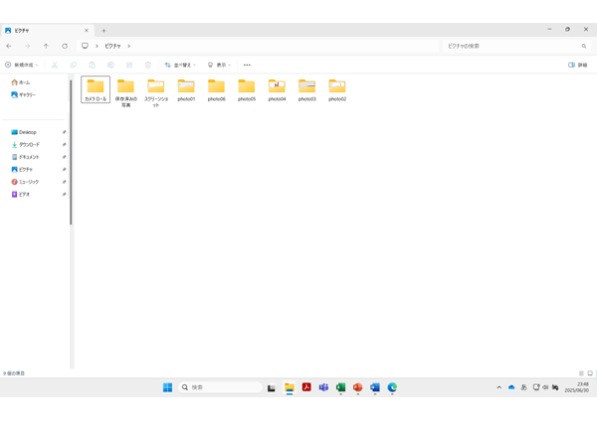Open a new tab with plus icon
597x442 pixels.
point(103,31)
